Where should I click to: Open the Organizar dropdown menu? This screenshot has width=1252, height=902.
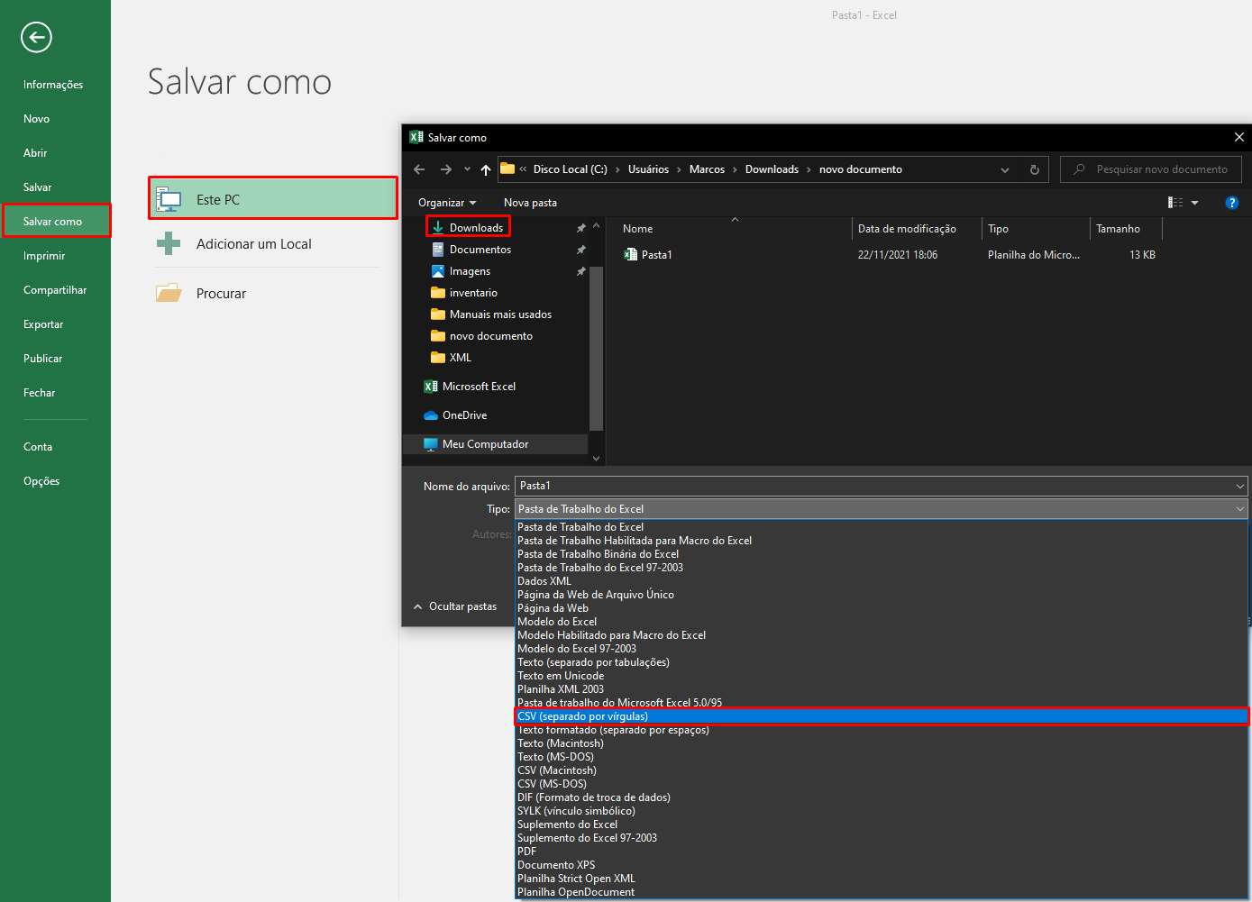(447, 203)
